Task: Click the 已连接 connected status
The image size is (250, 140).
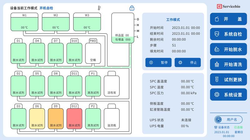Action: click(238, 127)
